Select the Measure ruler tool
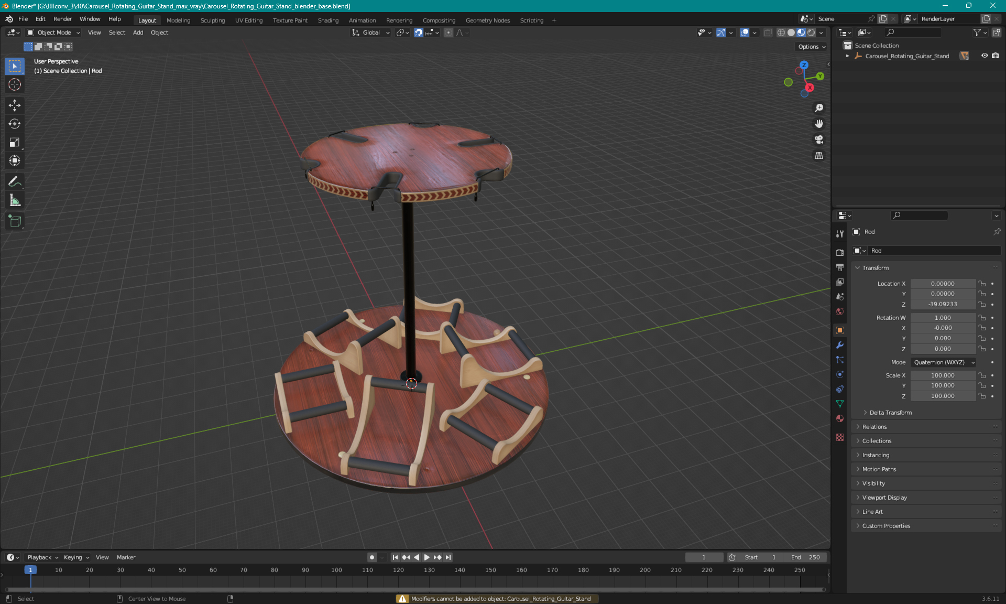The height and width of the screenshot is (604, 1006). click(15, 200)
